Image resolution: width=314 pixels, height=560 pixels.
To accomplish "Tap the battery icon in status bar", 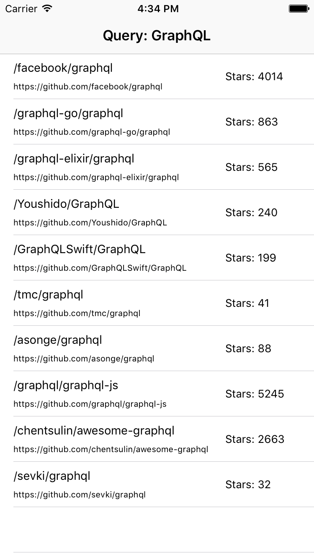I will [x=299, y=8].
